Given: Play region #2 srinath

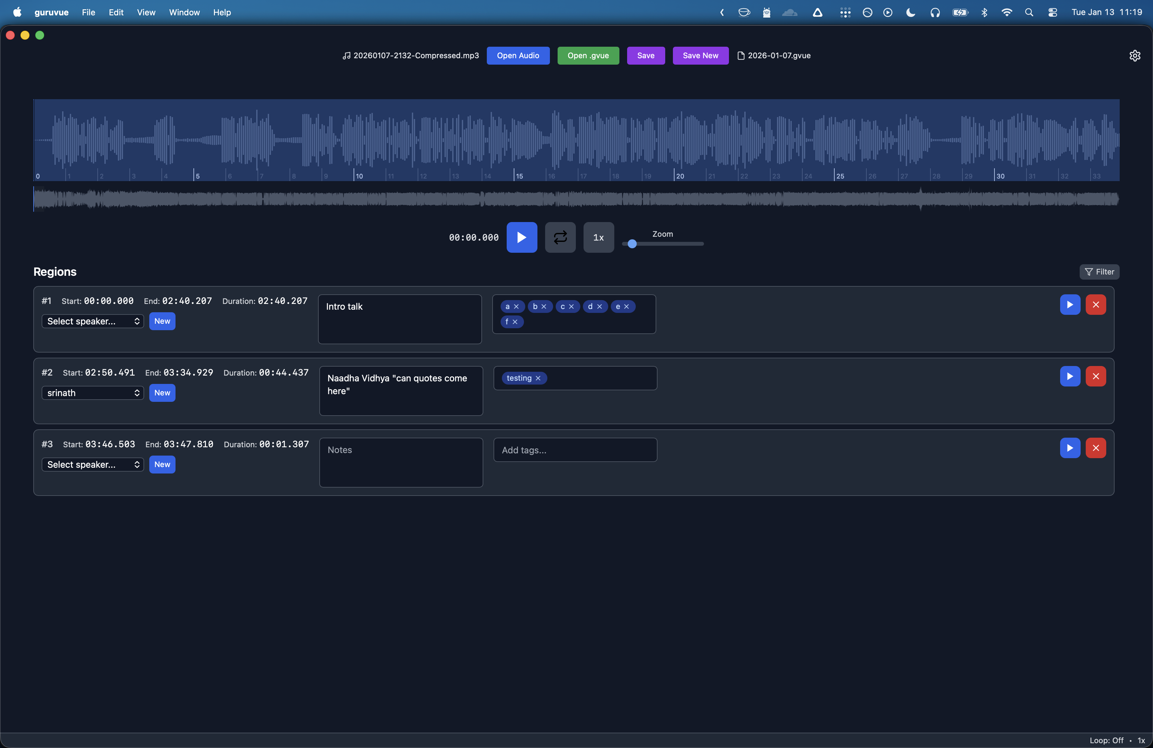Looking at the screenshot, I should point(1070,376).
